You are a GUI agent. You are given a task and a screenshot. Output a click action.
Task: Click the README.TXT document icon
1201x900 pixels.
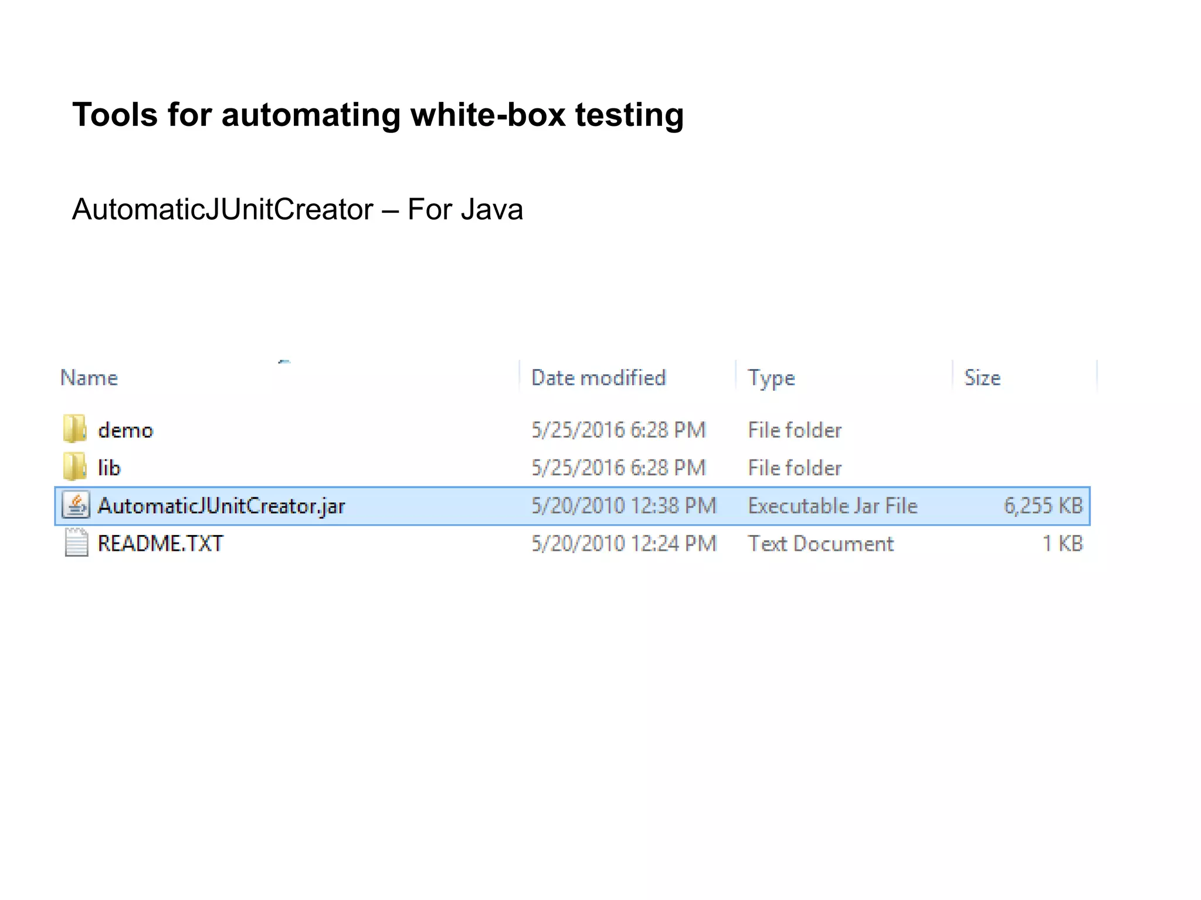[76, 543]
